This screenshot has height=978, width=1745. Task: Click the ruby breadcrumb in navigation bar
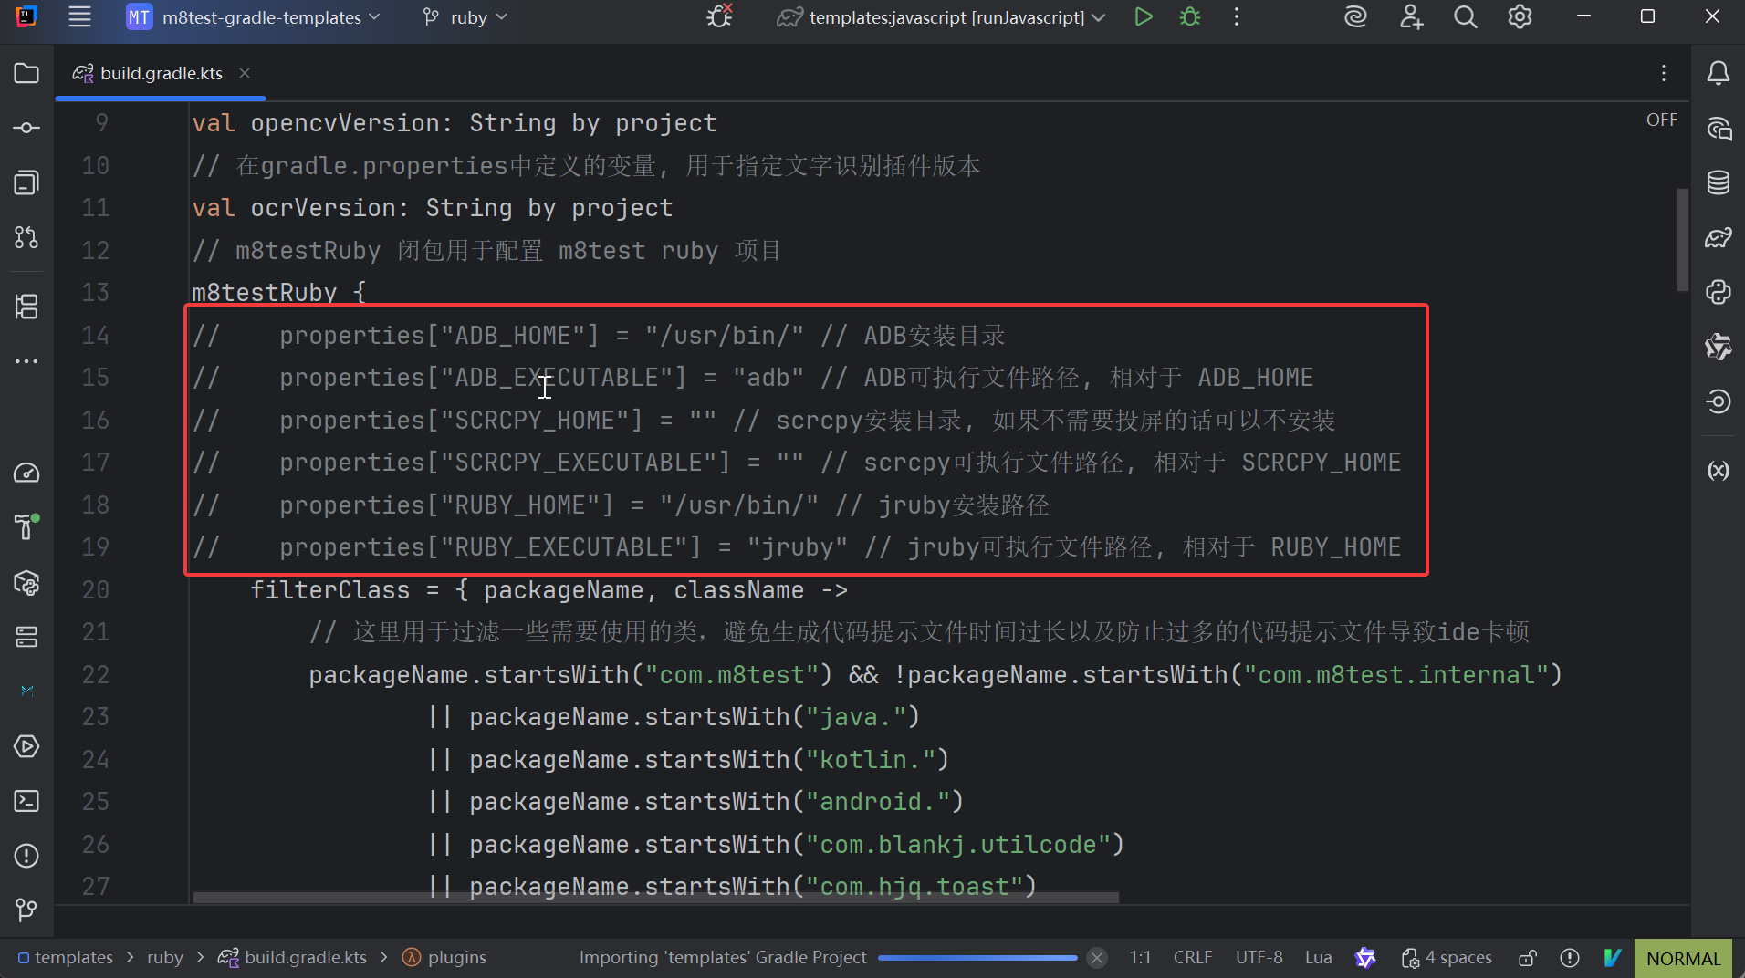pos(165,958)
